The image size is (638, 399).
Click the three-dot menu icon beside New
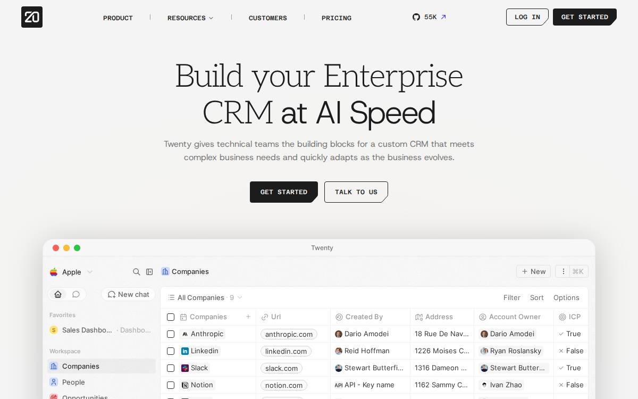pos(563,271)
